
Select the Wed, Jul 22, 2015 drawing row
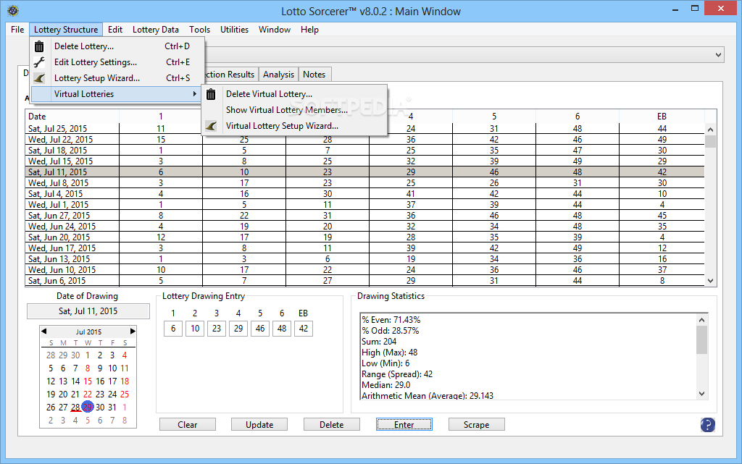tap(364, 140)
